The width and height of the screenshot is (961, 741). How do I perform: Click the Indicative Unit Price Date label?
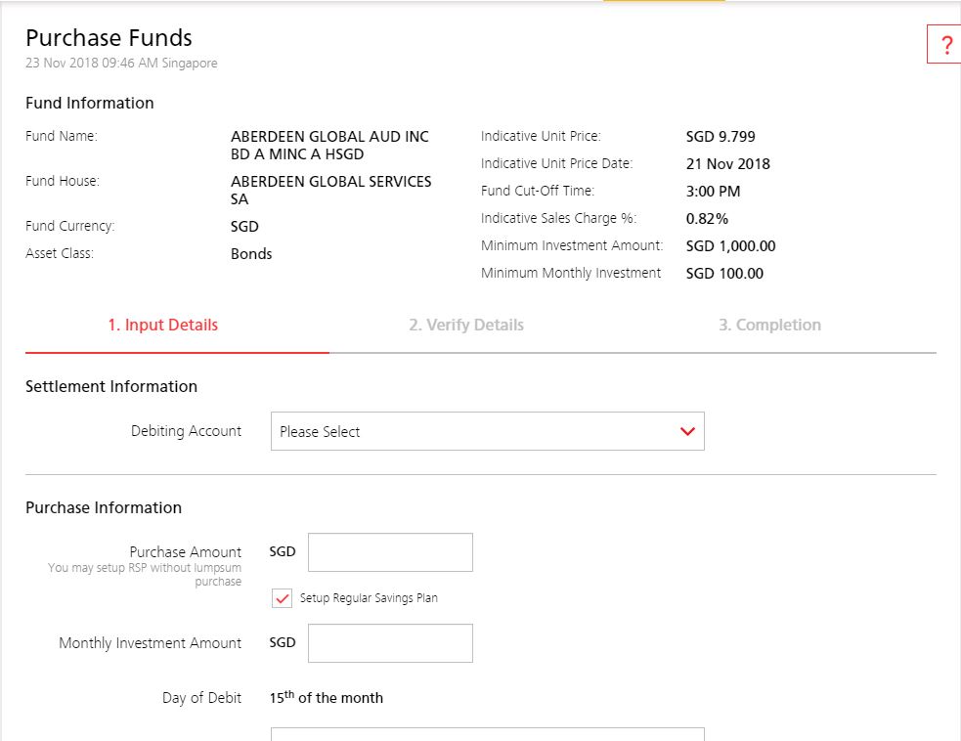coord(556,163)
